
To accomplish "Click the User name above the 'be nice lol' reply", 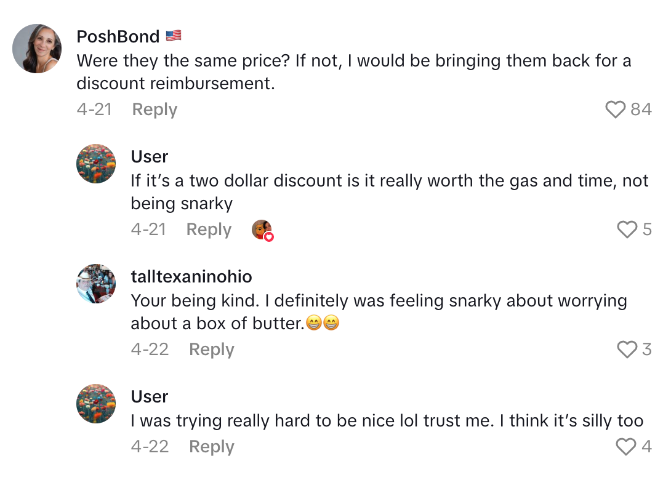I will click(150, 397).
